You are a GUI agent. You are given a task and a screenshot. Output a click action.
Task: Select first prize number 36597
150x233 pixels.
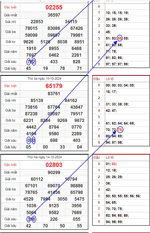pyautogui.click(x=54, y=15)
